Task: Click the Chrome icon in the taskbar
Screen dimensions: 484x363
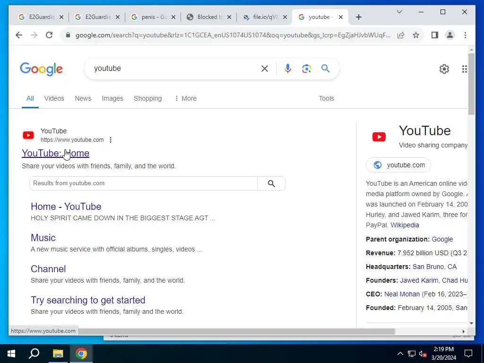Action: pos(81,354)
